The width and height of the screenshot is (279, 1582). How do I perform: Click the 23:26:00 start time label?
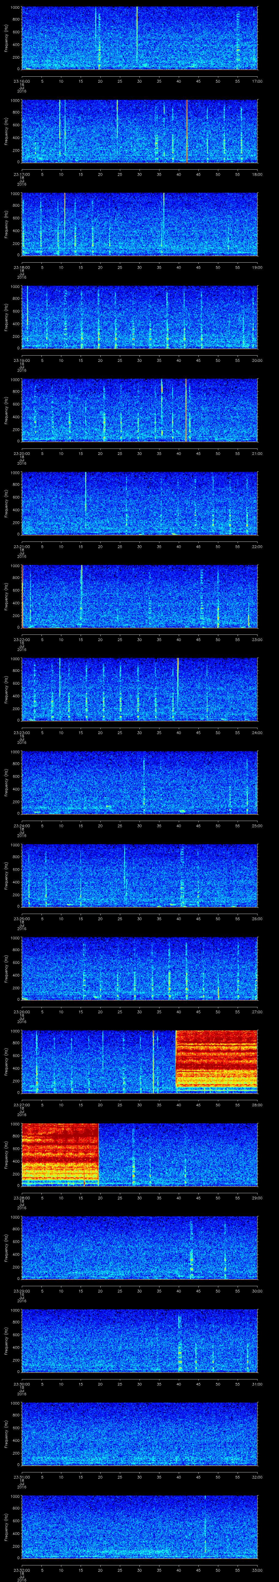click(x=22, y=1012)
